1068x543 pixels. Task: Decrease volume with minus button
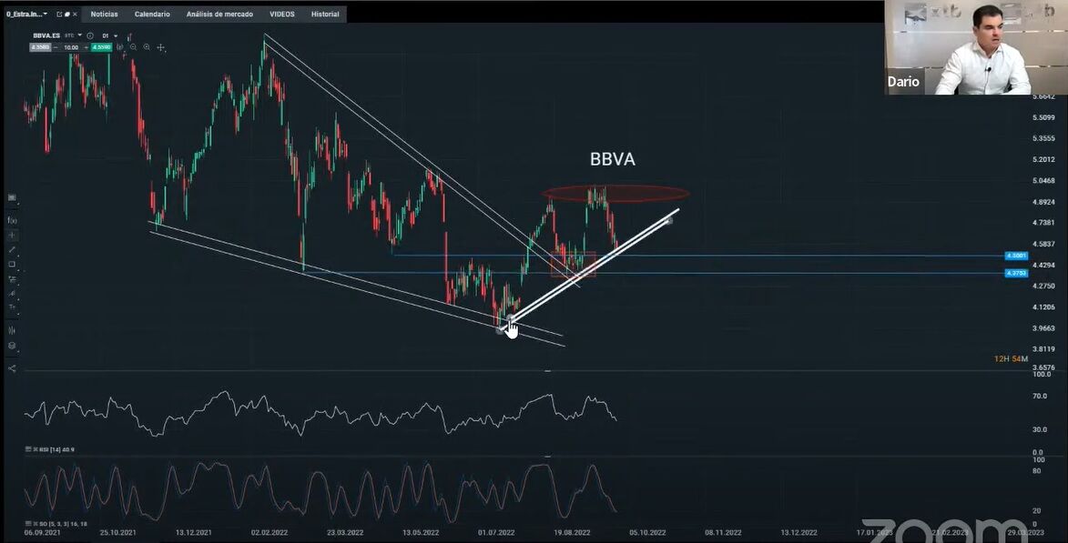click(x=56, y=47)
